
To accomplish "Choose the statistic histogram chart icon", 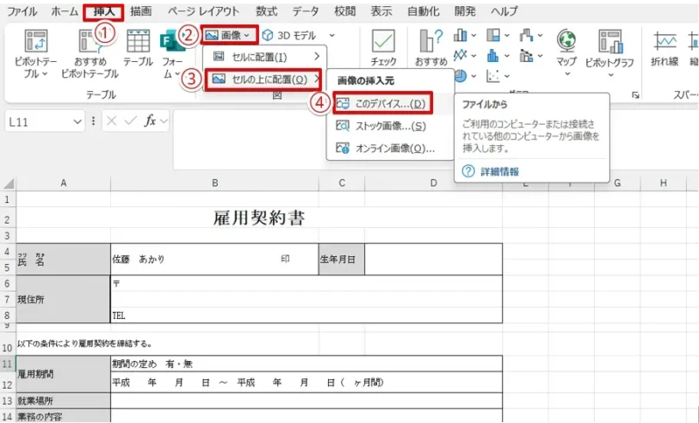I will click(493, 56).
